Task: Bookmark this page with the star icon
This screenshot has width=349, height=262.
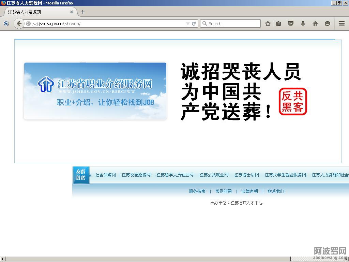Action: [x=268, y=24]
